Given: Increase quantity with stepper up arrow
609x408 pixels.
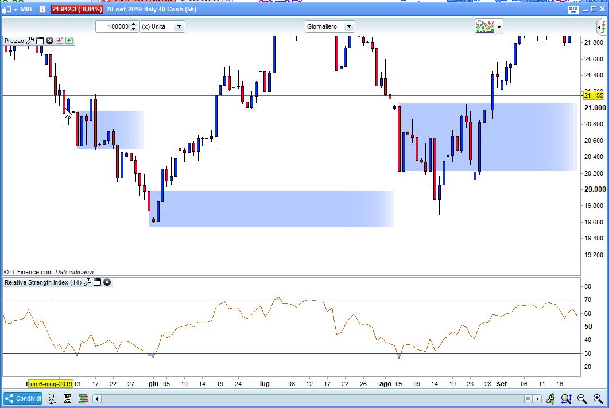Looking at the screenshot, I should tap(134, 24).
